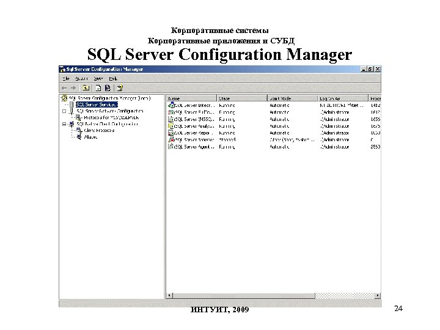Open the Action menu
This screenshot has width=440, height=330.
click(x=81, y=79)
